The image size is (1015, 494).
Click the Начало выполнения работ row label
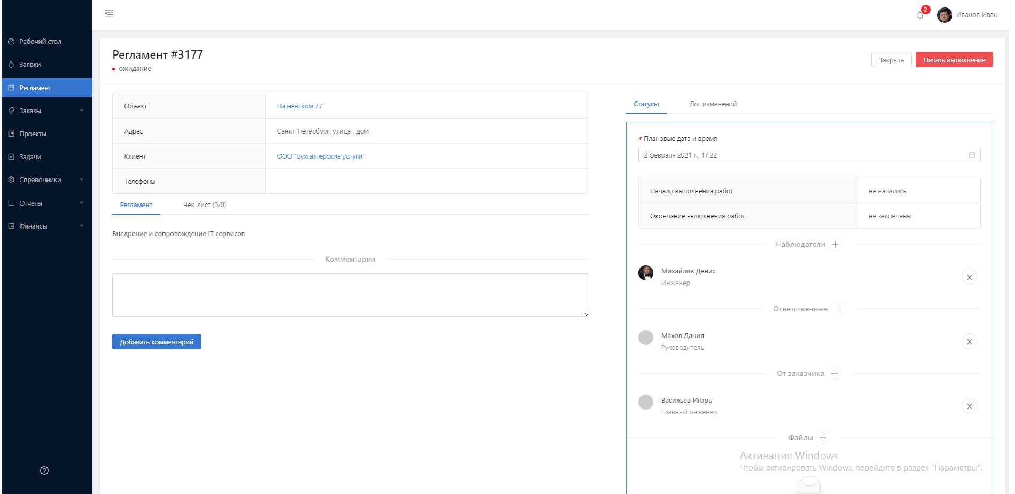coord(692,191)
